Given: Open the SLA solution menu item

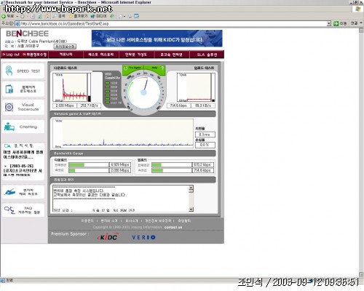Looking at the screenshot, I should pyautogui.click(x=207, y=55).
